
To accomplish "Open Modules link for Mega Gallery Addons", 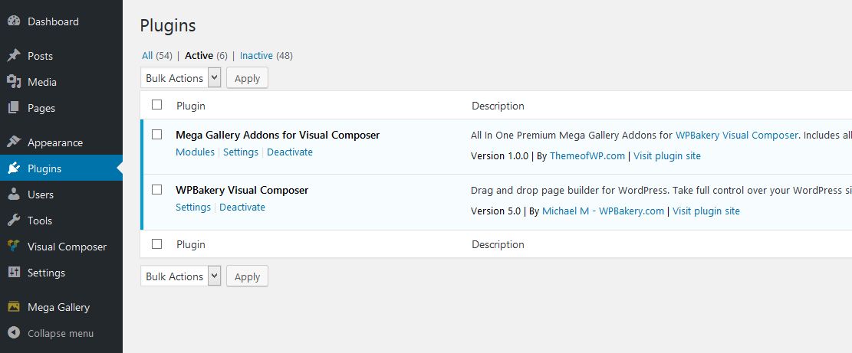I will [195, 152].
